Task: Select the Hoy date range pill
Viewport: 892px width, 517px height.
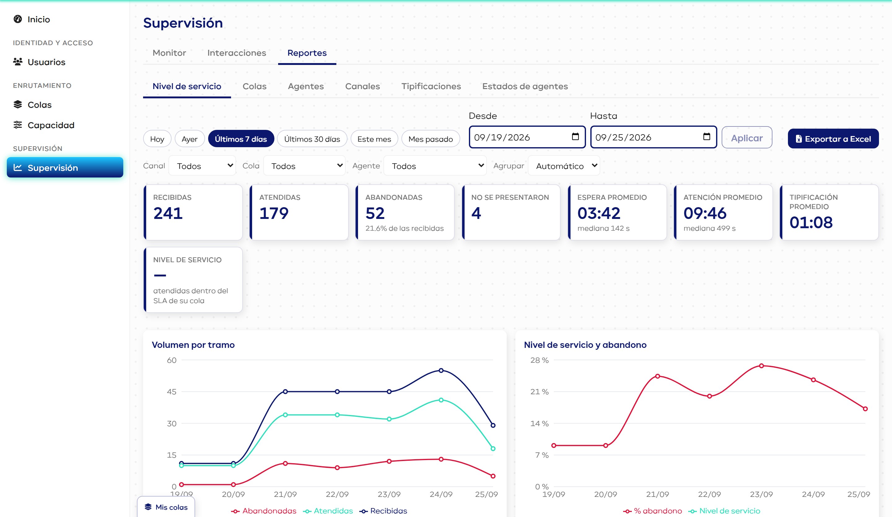Action: click(x=157, y=139)
